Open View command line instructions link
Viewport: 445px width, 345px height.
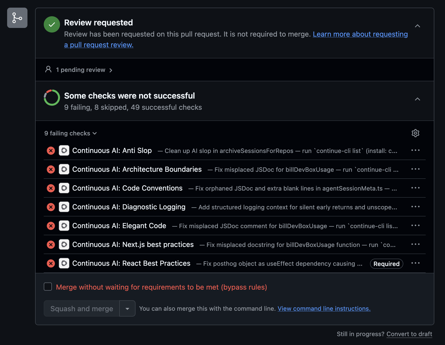click(x=324, y=308)
